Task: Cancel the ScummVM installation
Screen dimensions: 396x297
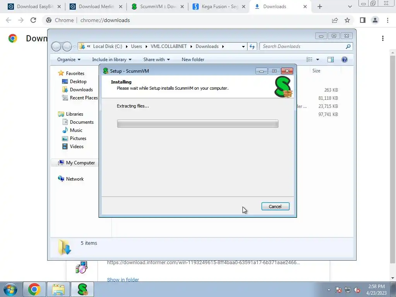Action: coord(275,207)
